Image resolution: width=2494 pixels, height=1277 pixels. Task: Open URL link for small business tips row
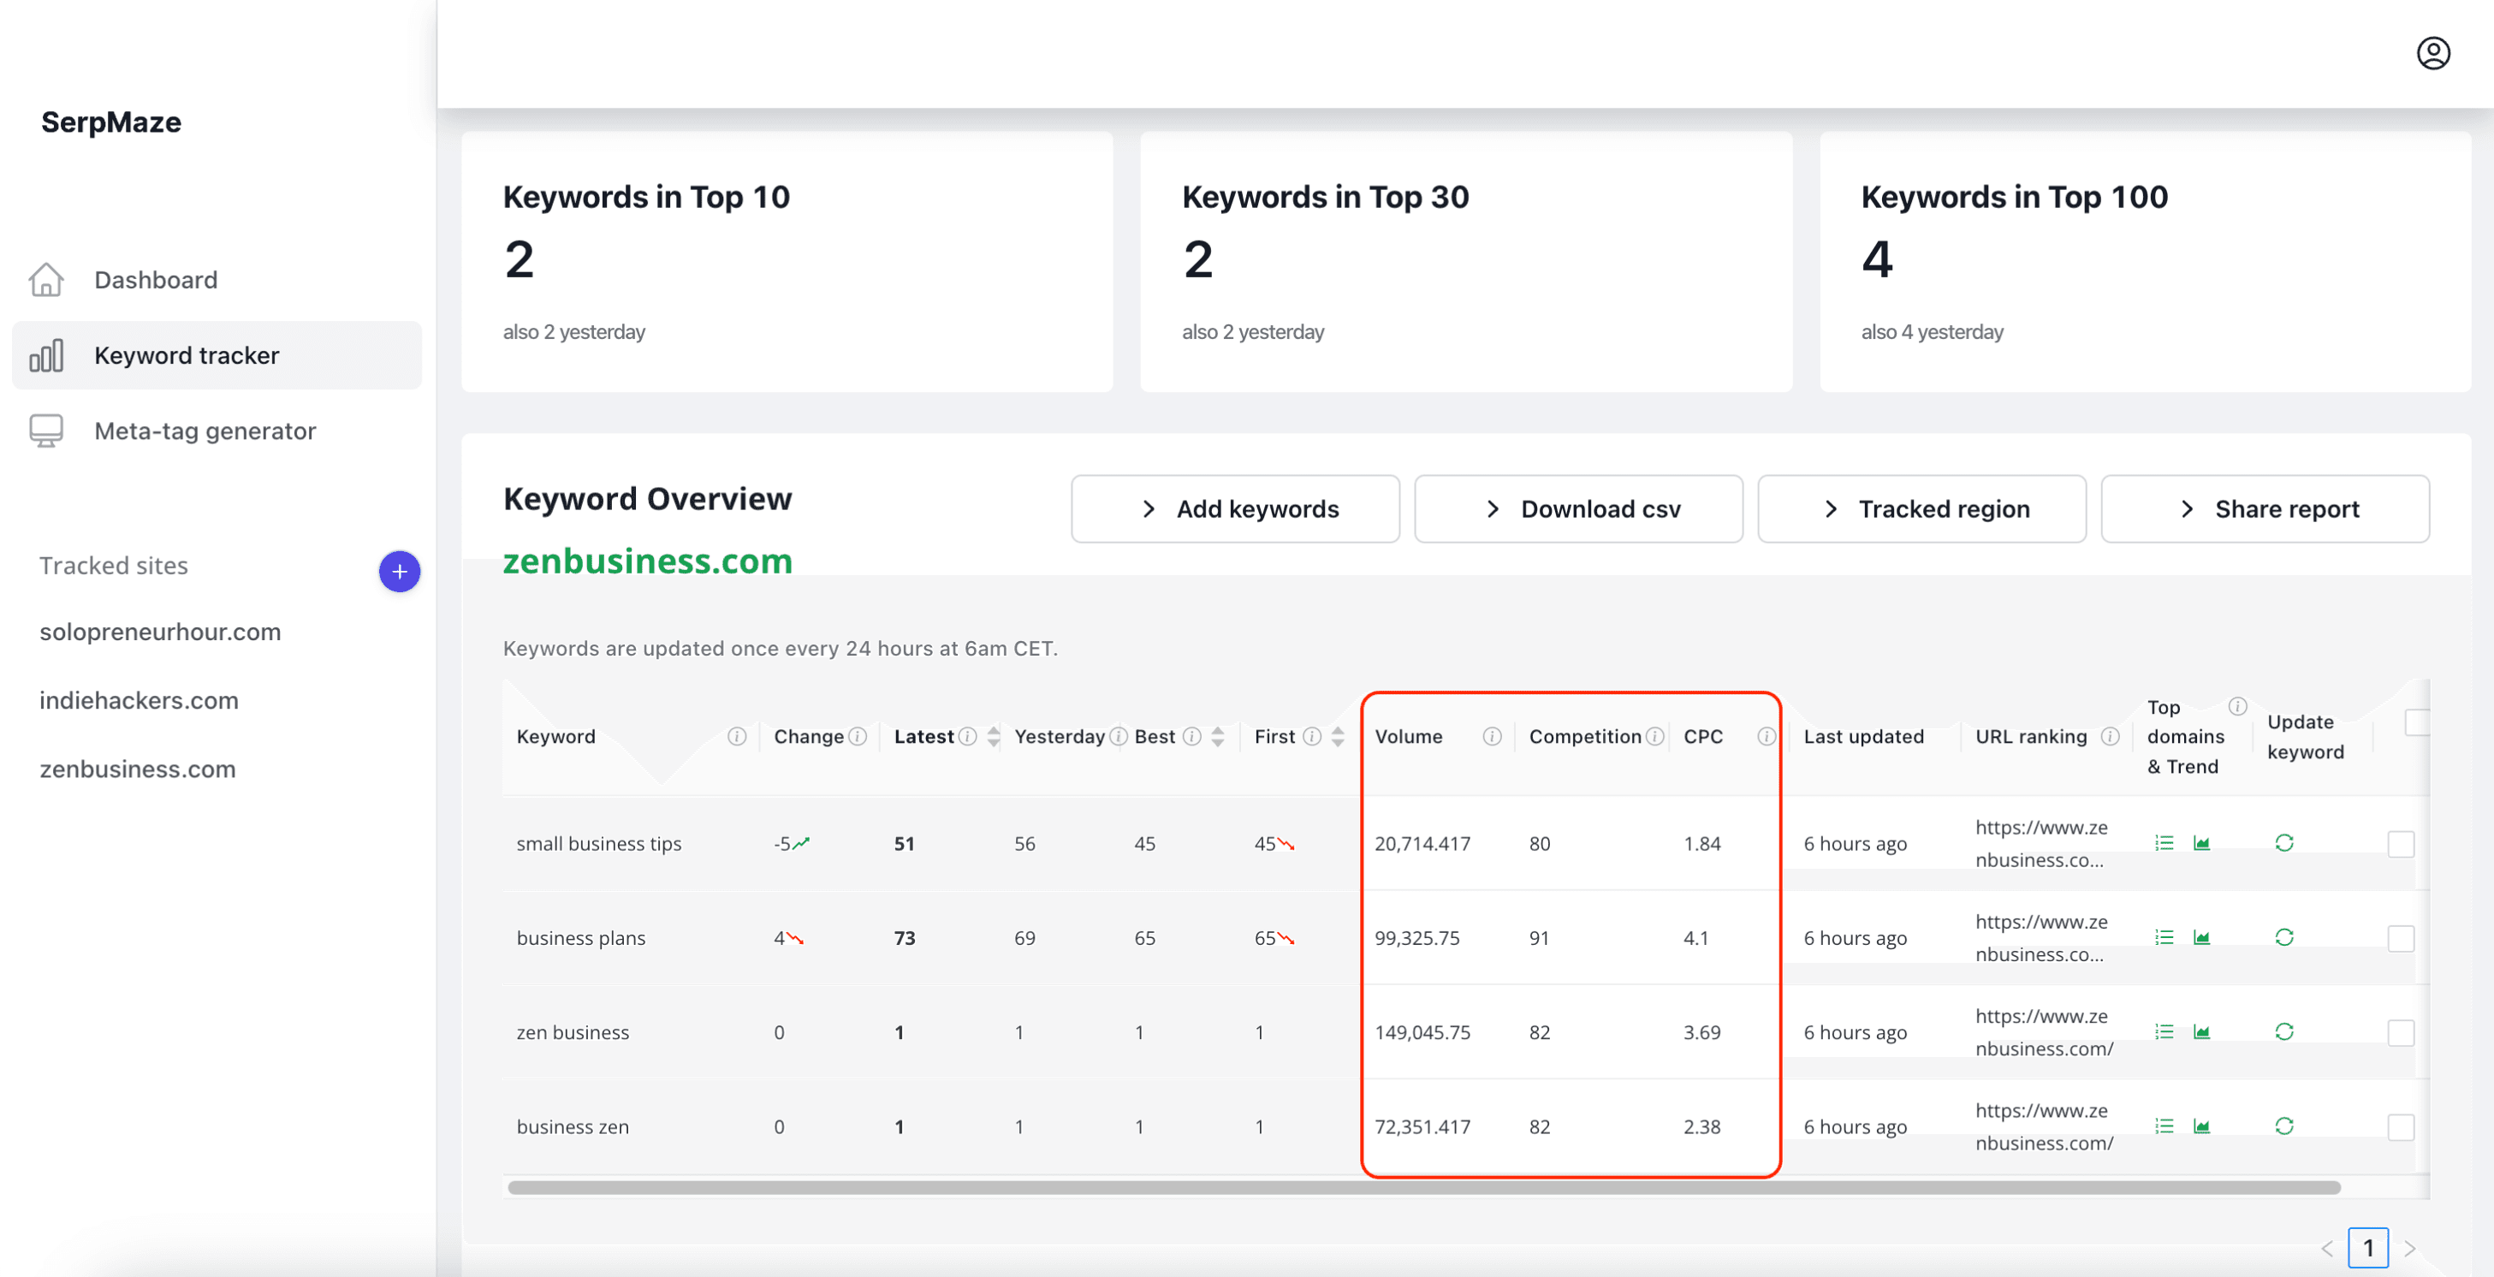[2041, 843]
